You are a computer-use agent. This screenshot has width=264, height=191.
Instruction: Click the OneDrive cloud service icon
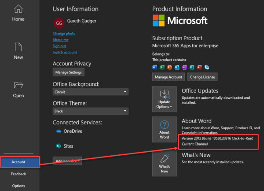click(58, 131)
